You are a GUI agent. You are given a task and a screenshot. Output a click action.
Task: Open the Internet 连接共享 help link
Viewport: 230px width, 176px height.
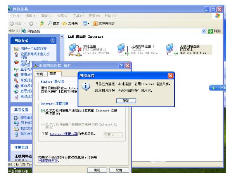point(64,134)
